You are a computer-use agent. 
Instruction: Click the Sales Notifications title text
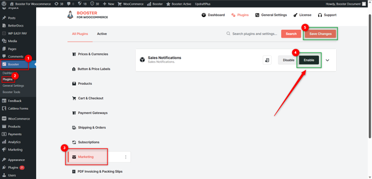[165, 58]
